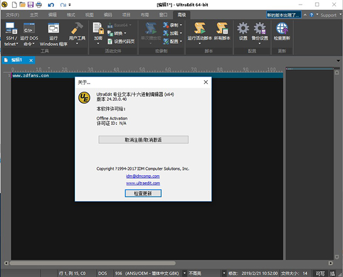343x277 pixels.
Task: Click the backup settings (备份设置) icon
Action: coord(260,28)
